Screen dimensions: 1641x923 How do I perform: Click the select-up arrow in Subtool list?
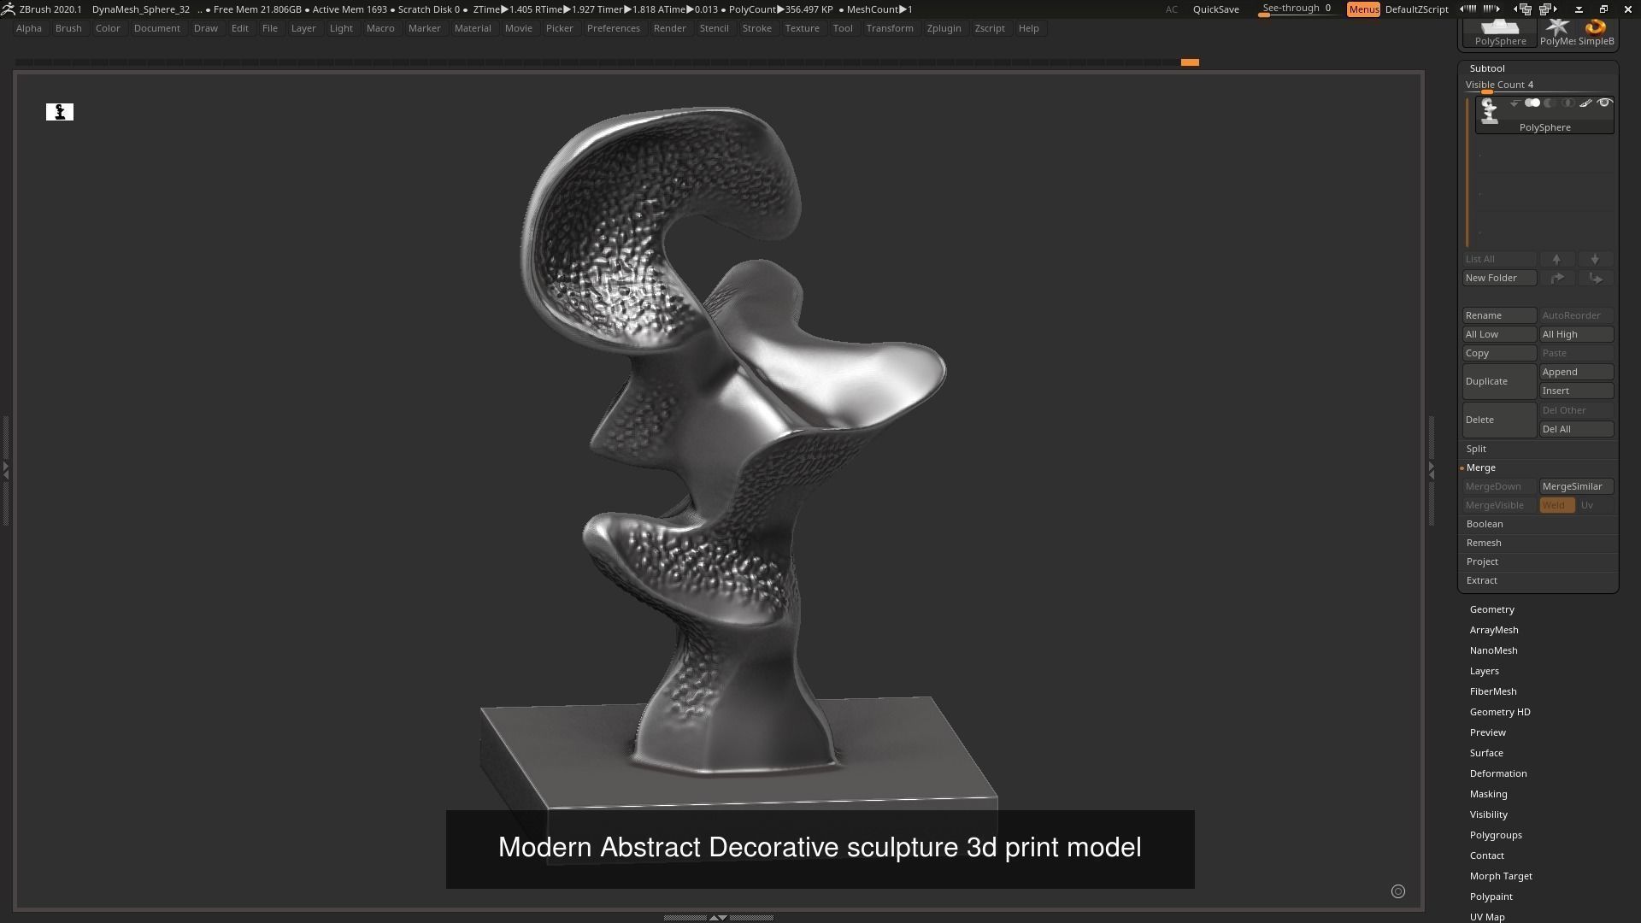point(1556,259)
